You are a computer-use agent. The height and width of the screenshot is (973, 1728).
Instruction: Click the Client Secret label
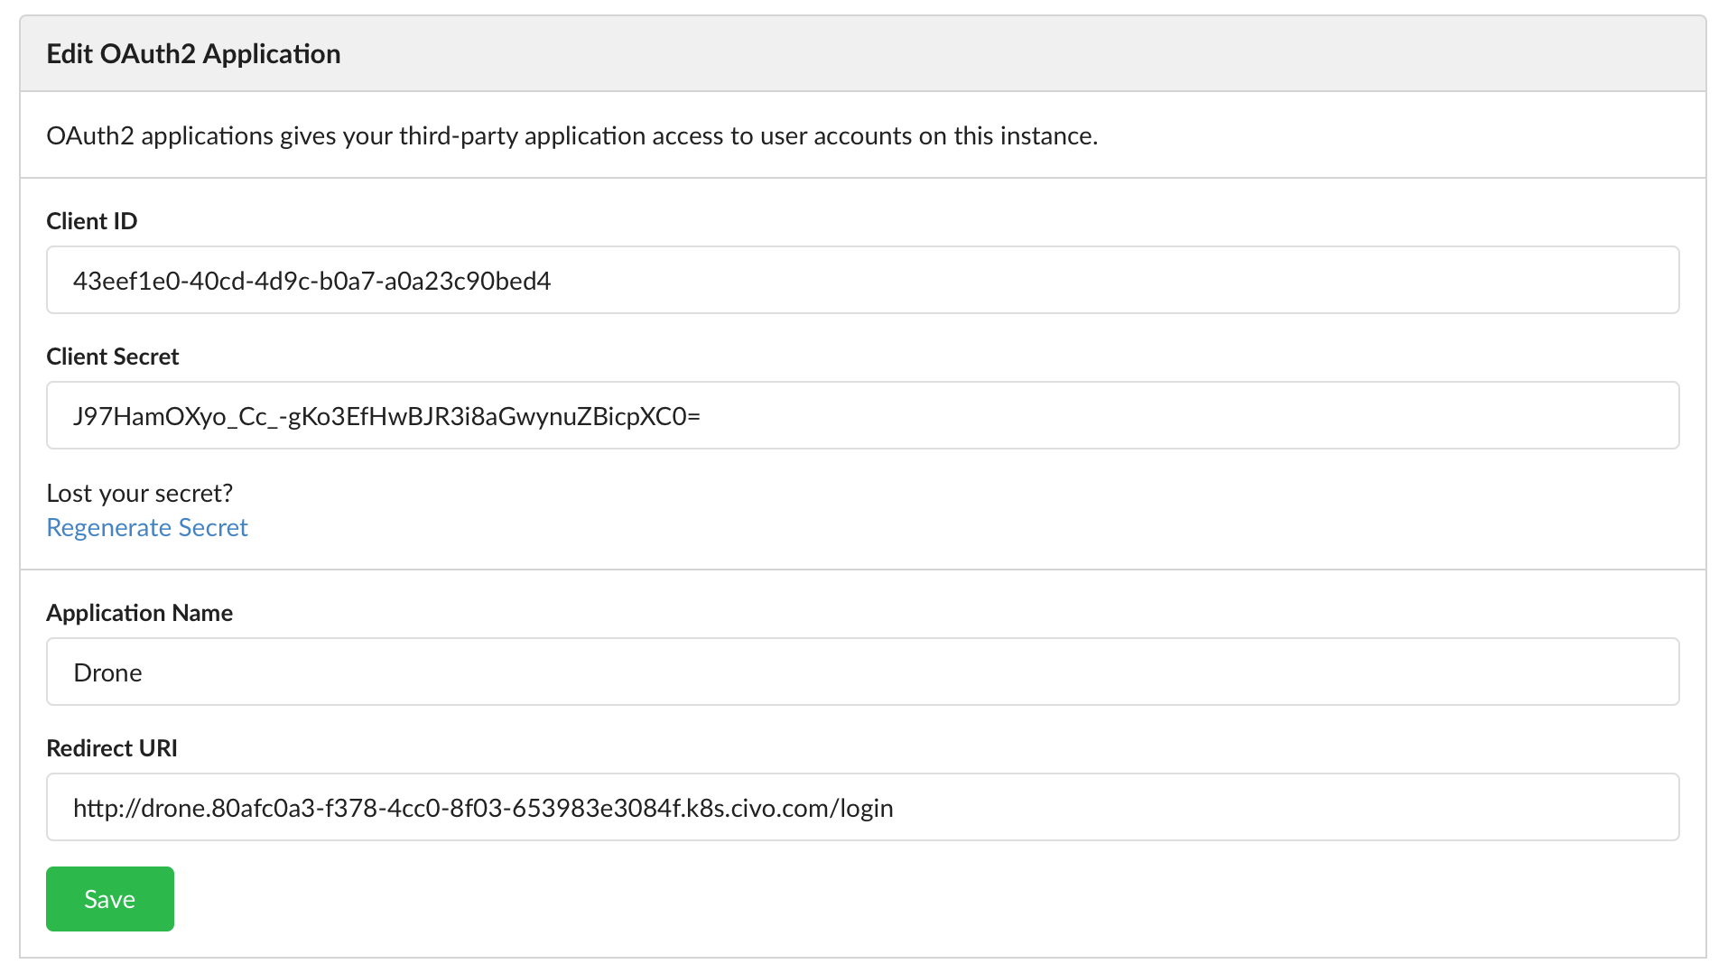[x=113, y=357]
